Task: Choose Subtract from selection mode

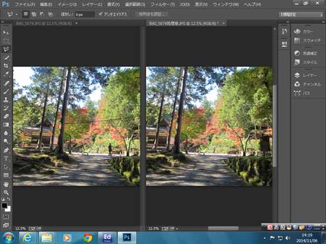Action: click(42, 14)
